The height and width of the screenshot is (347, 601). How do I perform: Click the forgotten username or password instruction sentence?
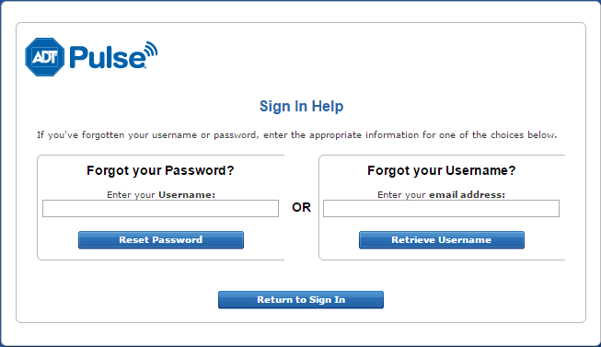297,135
